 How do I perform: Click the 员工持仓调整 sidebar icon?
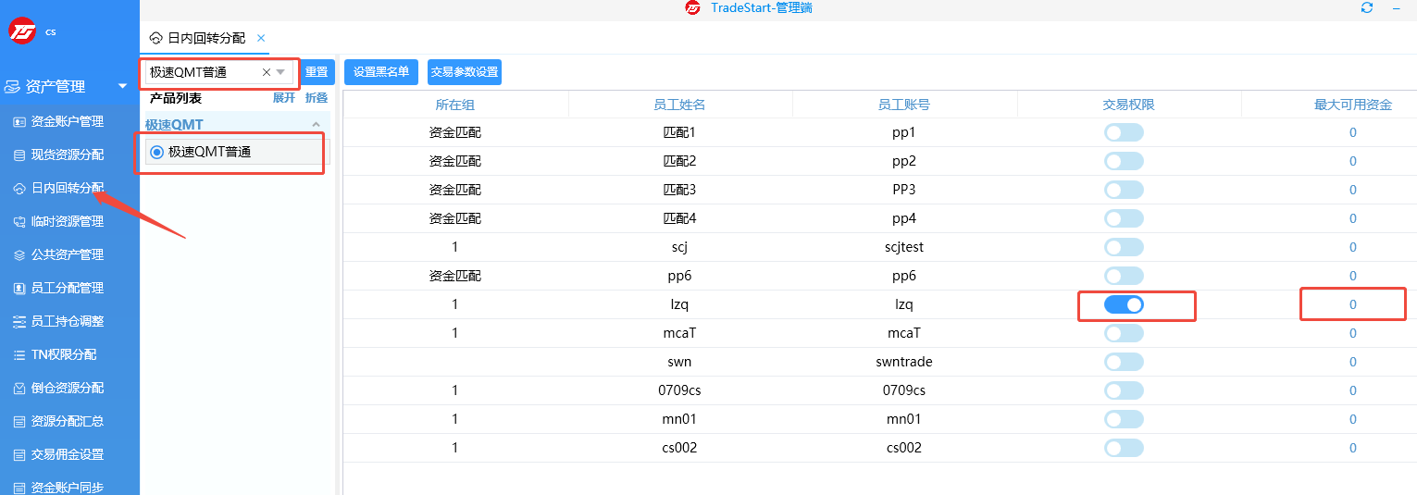click(x=19, y=321)
